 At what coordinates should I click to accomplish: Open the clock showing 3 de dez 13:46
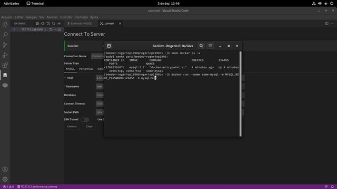168,4
